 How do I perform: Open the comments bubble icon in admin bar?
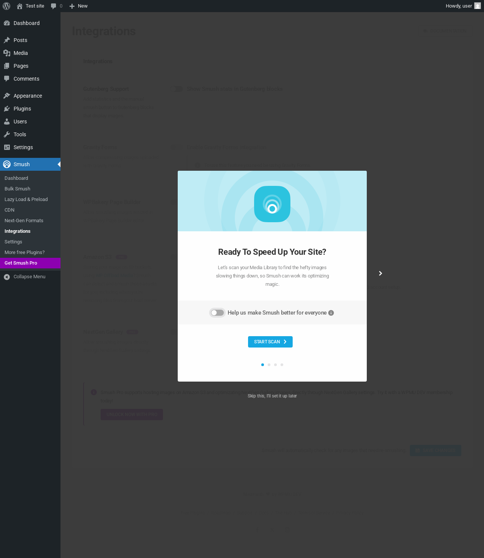click(x=53, y=6)
